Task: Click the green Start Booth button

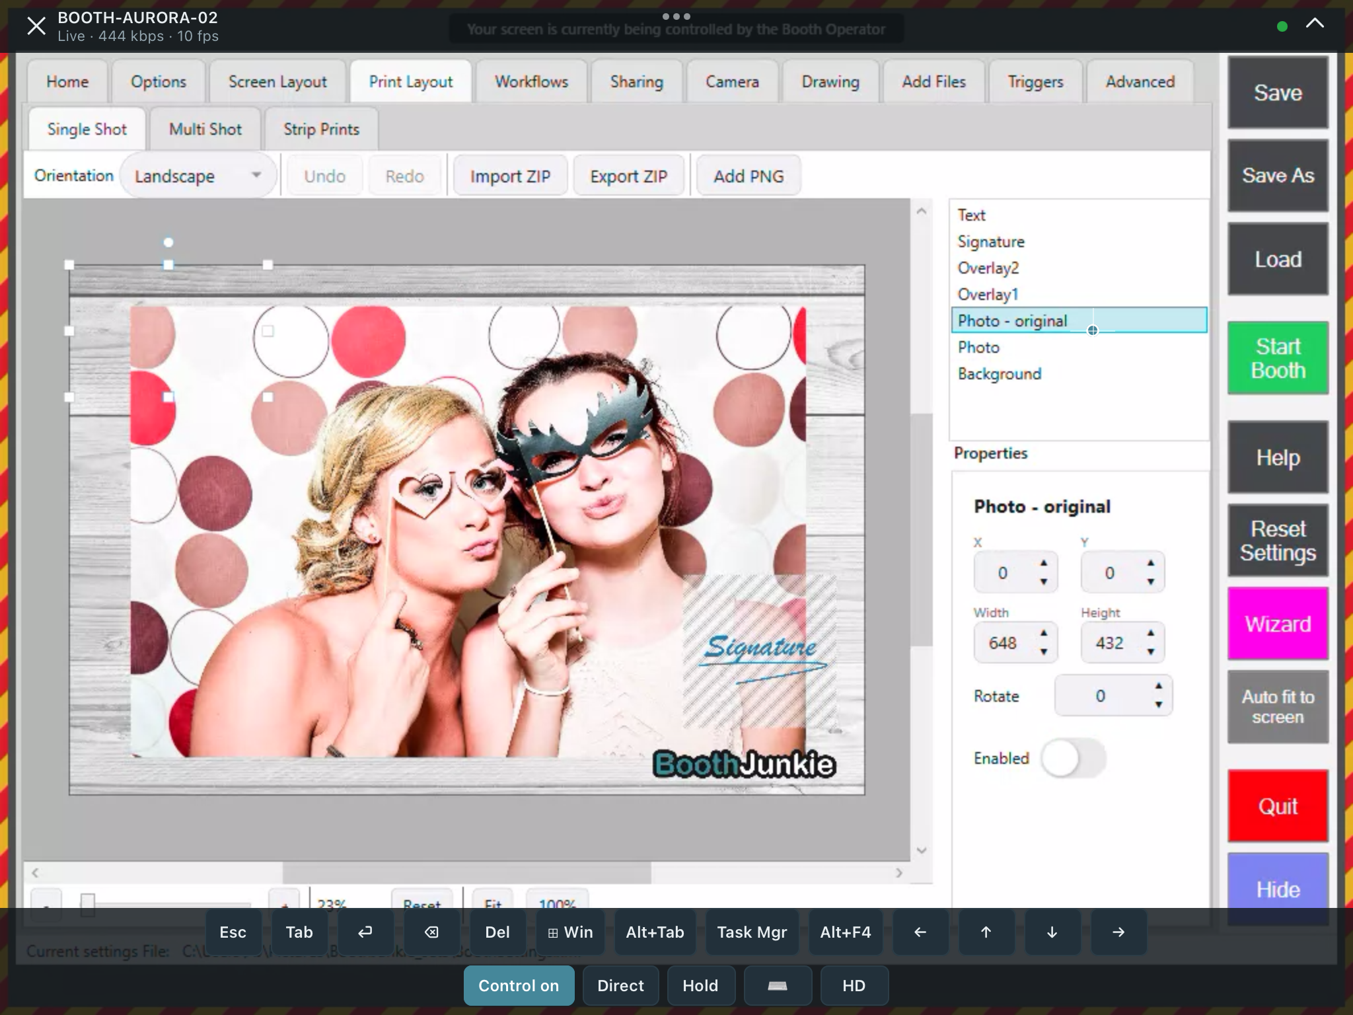Action: [1278, 358]
